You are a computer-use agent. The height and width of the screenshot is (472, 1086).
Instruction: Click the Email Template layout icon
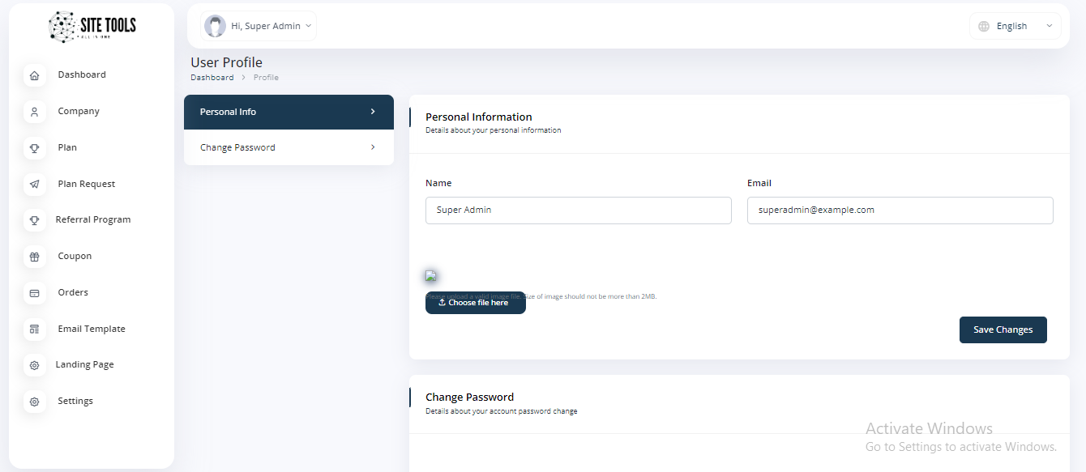[34, 330]
